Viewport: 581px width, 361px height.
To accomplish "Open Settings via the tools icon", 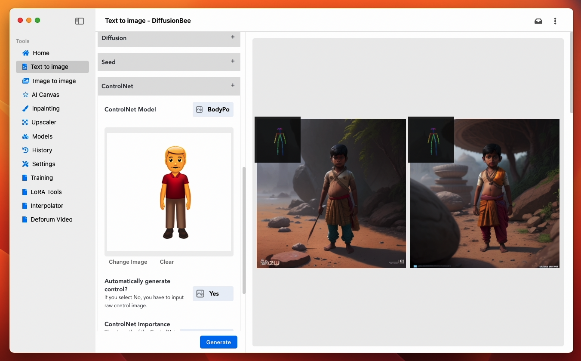I will coord(25,164).
